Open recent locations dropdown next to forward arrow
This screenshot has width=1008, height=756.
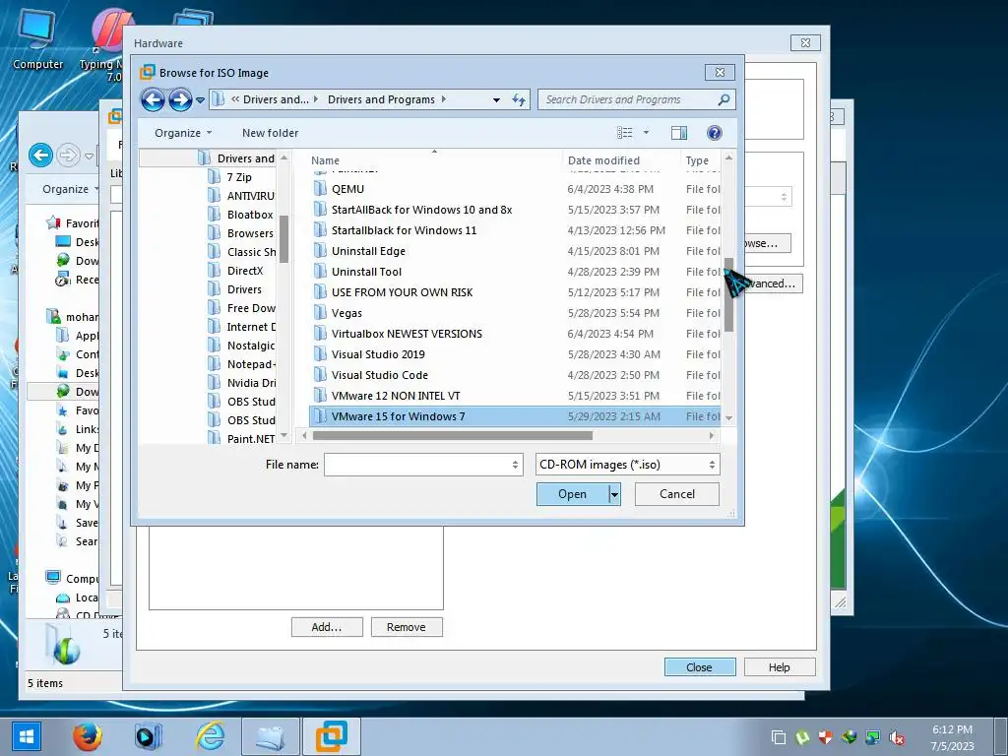point(200,100)
